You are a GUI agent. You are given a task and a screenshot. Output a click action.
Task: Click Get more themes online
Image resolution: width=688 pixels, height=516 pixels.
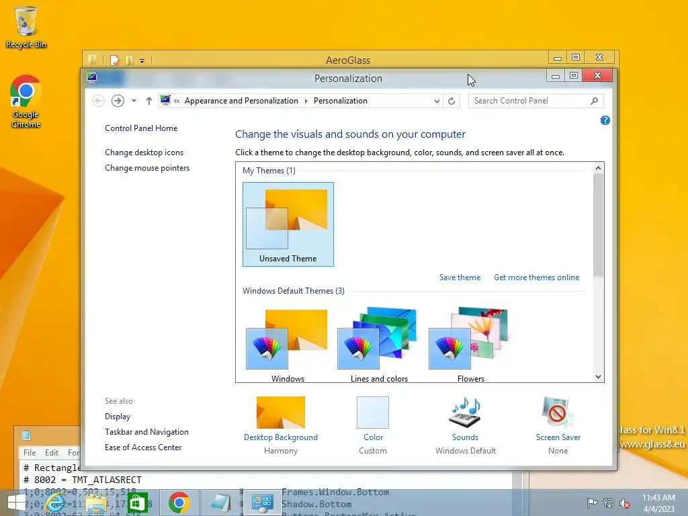[537, 277]
